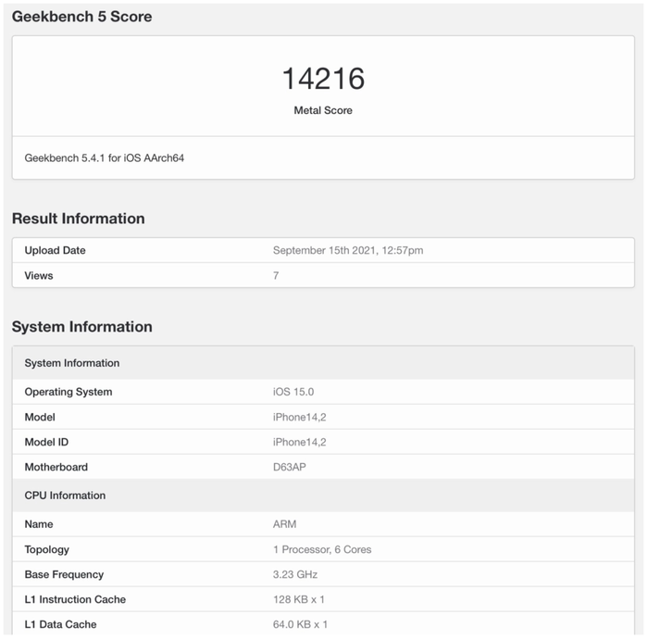Viewport: 648px width, 640px height.
Task: Click the 14216 Metal score number
Action: 324,79
